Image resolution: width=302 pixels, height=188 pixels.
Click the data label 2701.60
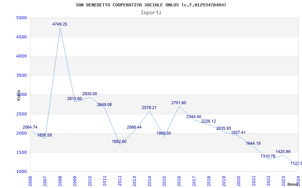(x=179, y=103)
